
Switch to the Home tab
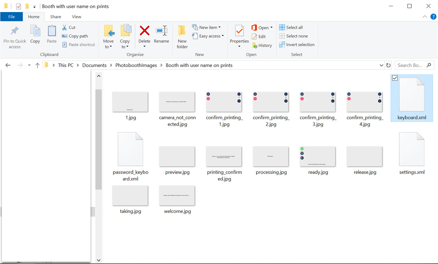[34, 17]
